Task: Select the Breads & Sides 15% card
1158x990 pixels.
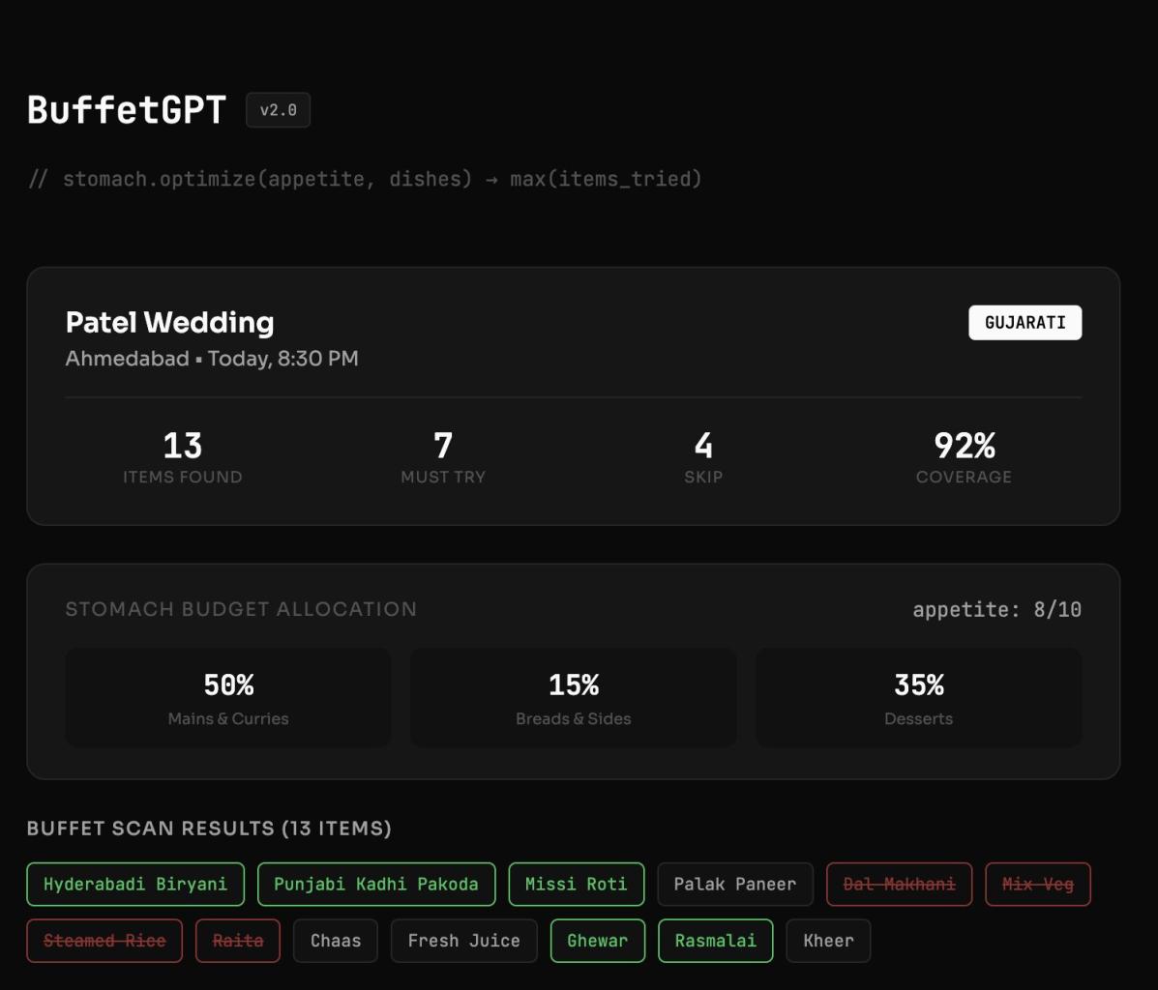Action: pyautogui.click(x=574, y=697)
